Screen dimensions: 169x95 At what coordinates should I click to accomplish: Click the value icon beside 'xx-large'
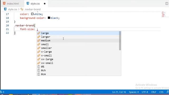pos(39,59)
